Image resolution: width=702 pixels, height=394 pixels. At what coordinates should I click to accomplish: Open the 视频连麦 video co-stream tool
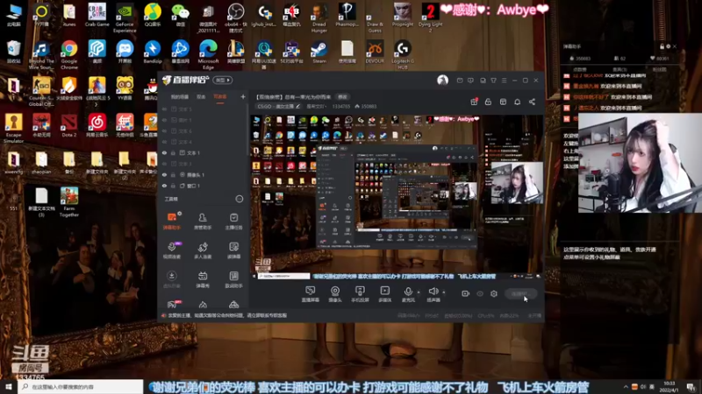coord(172,250)
